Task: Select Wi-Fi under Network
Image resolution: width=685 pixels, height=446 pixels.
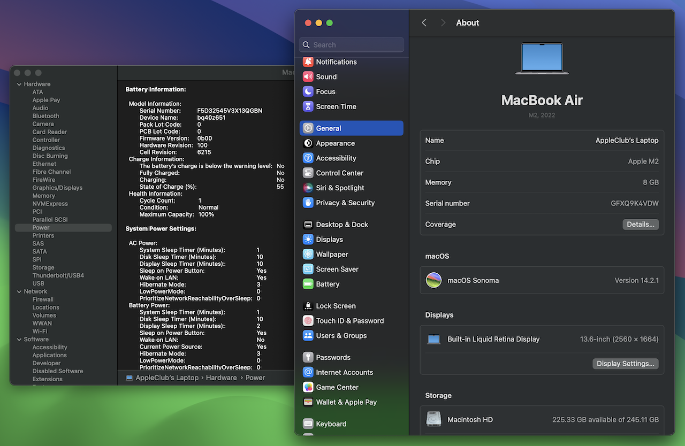Action: click(40, 332)
